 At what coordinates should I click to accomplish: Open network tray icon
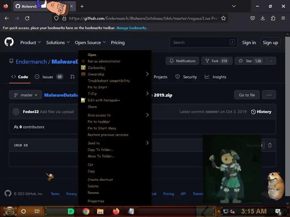(225, 211)
